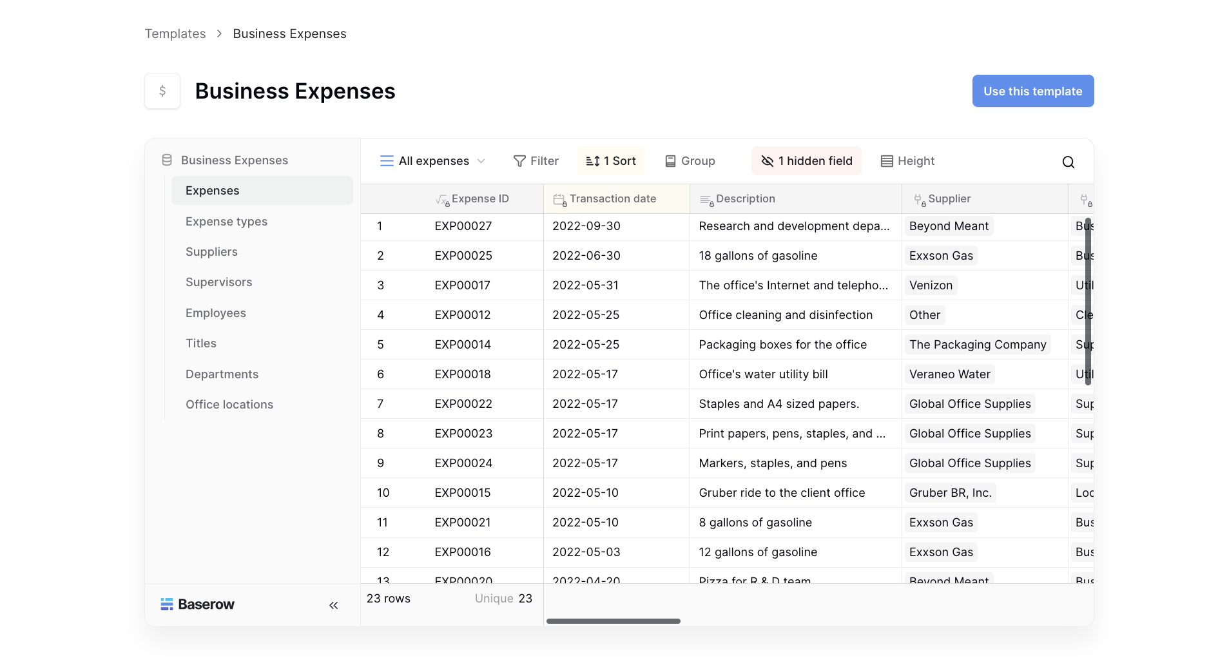Image resolution: width=1209 pixels, height=665 pixels.
Task: Select Office cleaning and disinfection cell
Action: (796, 315)
